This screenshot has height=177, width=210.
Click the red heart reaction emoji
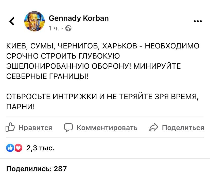tap(18, 148)
